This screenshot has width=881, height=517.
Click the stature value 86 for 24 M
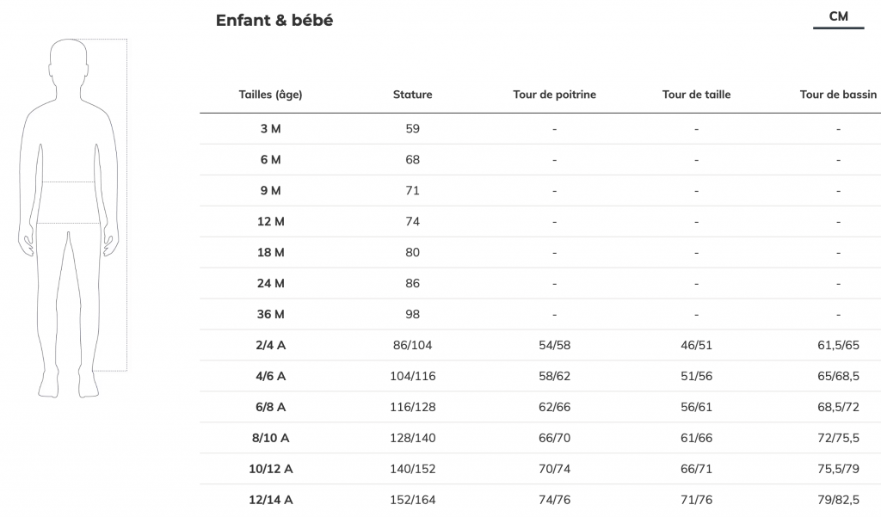[412, 284]
